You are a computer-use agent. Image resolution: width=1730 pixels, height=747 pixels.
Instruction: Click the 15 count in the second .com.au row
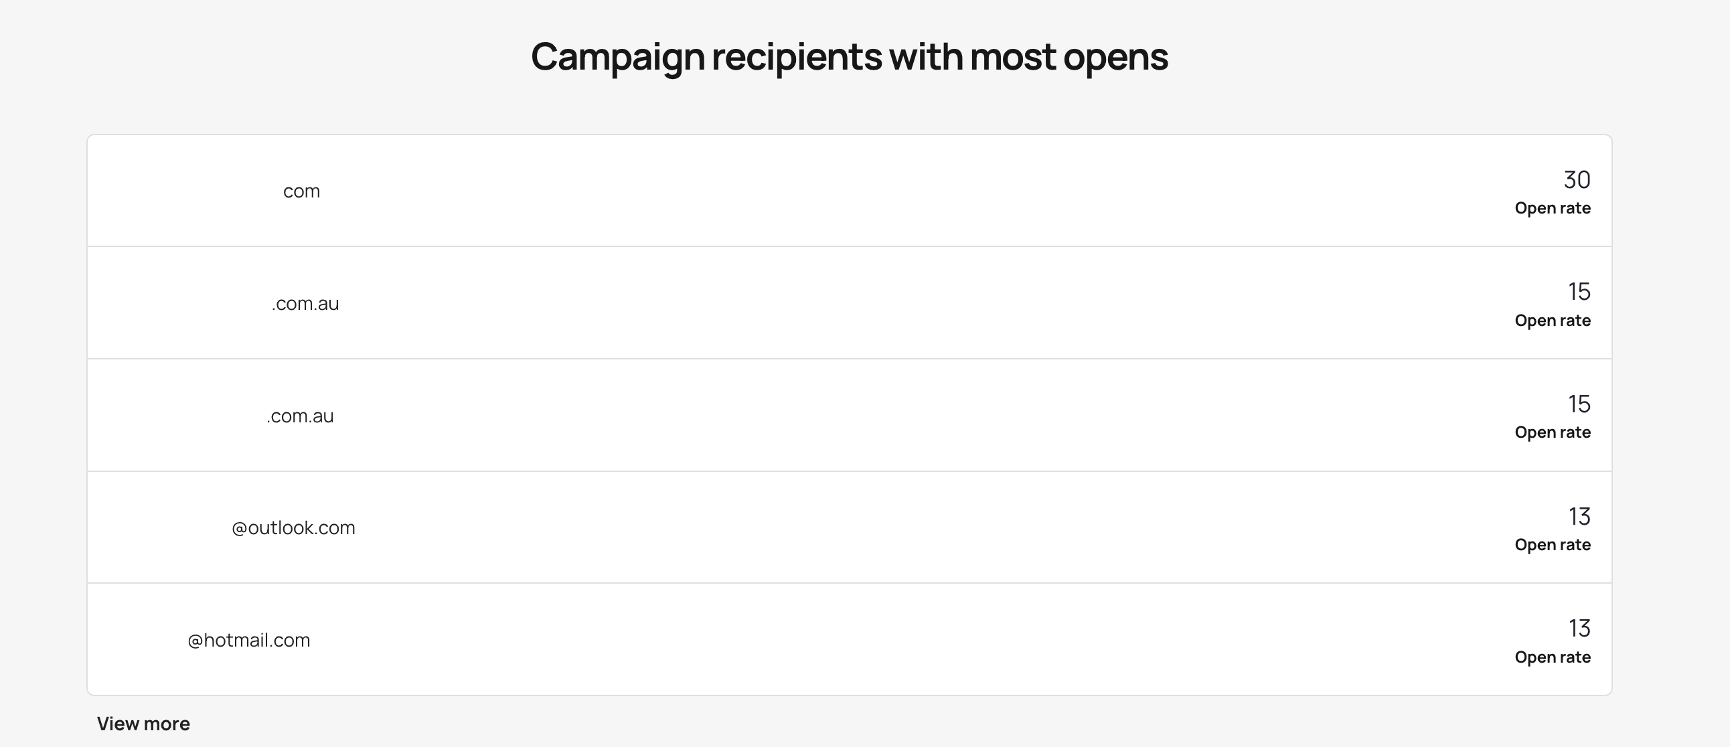(x=1579, y=404)
